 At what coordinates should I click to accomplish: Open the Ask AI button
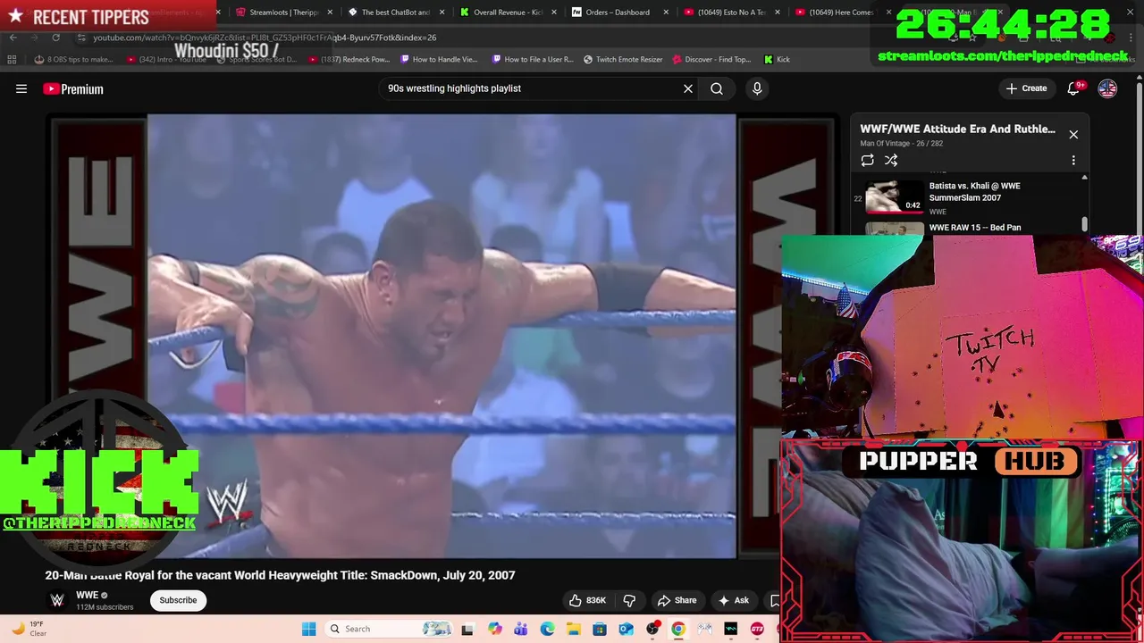[x=734, y=600]
